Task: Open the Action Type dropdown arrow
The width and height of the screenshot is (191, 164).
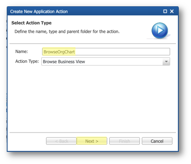Action: pyautogui.click(x=166, y=62)
